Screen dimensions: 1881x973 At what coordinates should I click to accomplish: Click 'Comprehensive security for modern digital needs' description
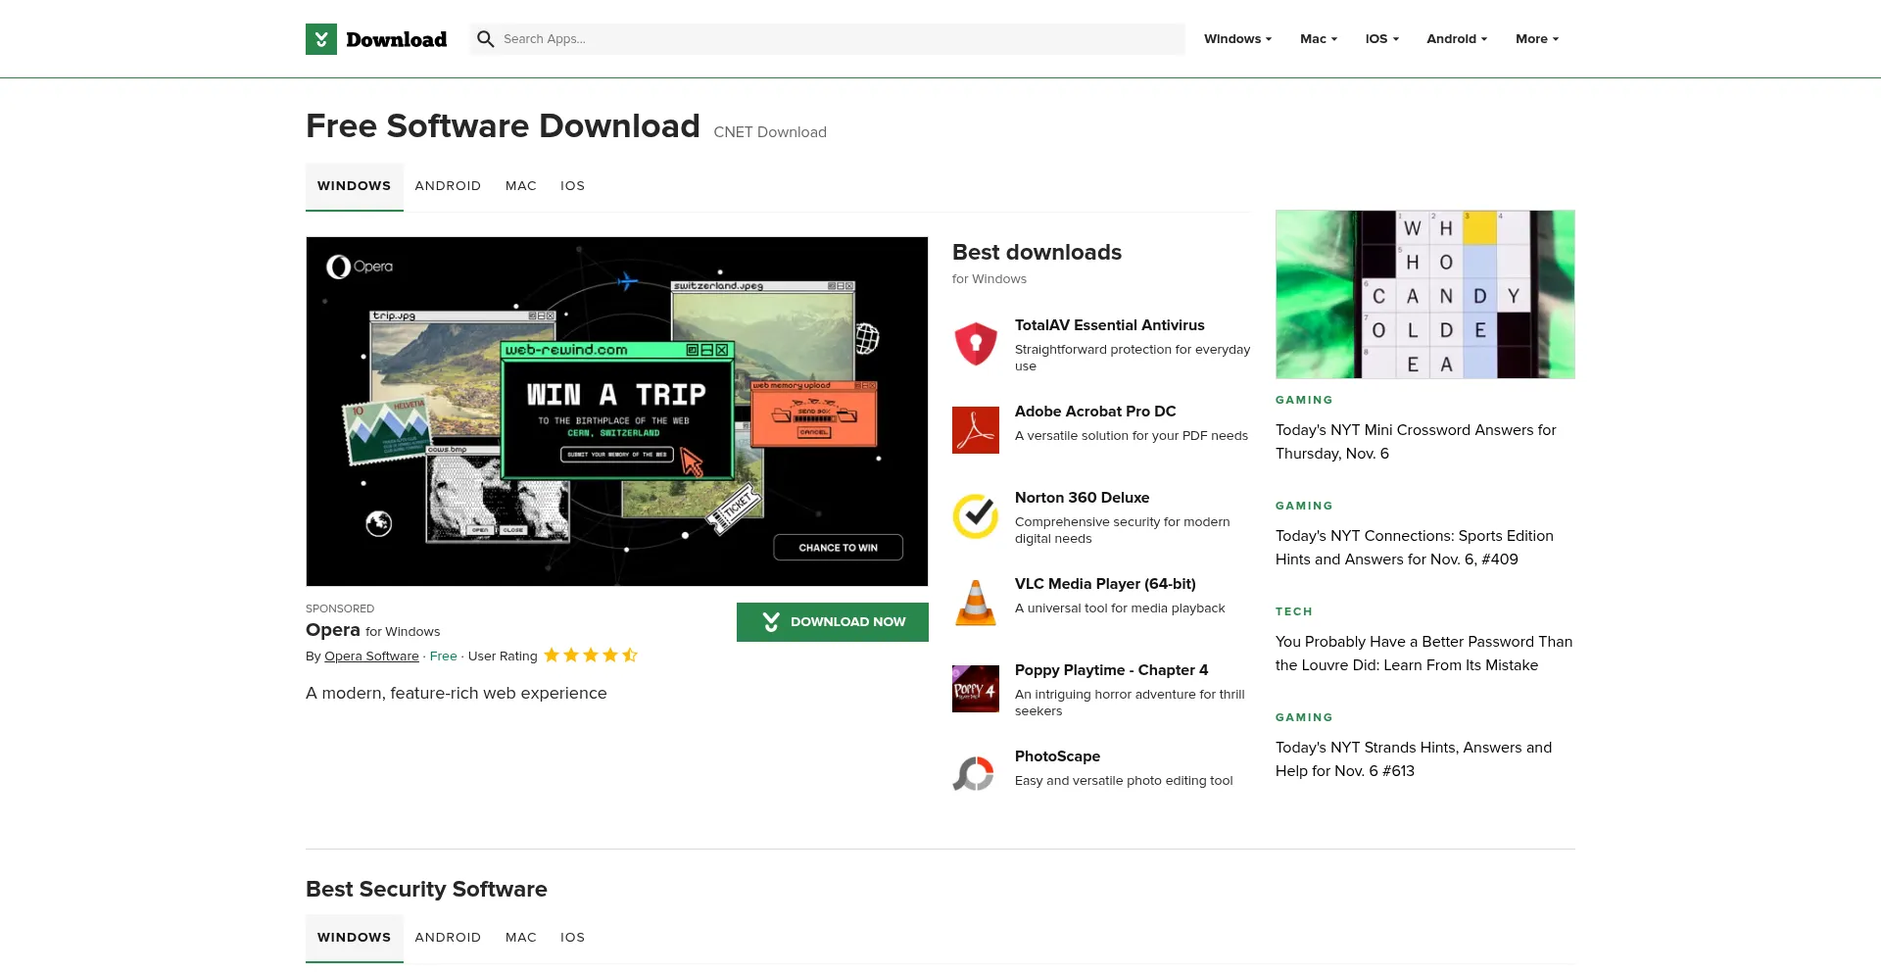click(1123, 530)
